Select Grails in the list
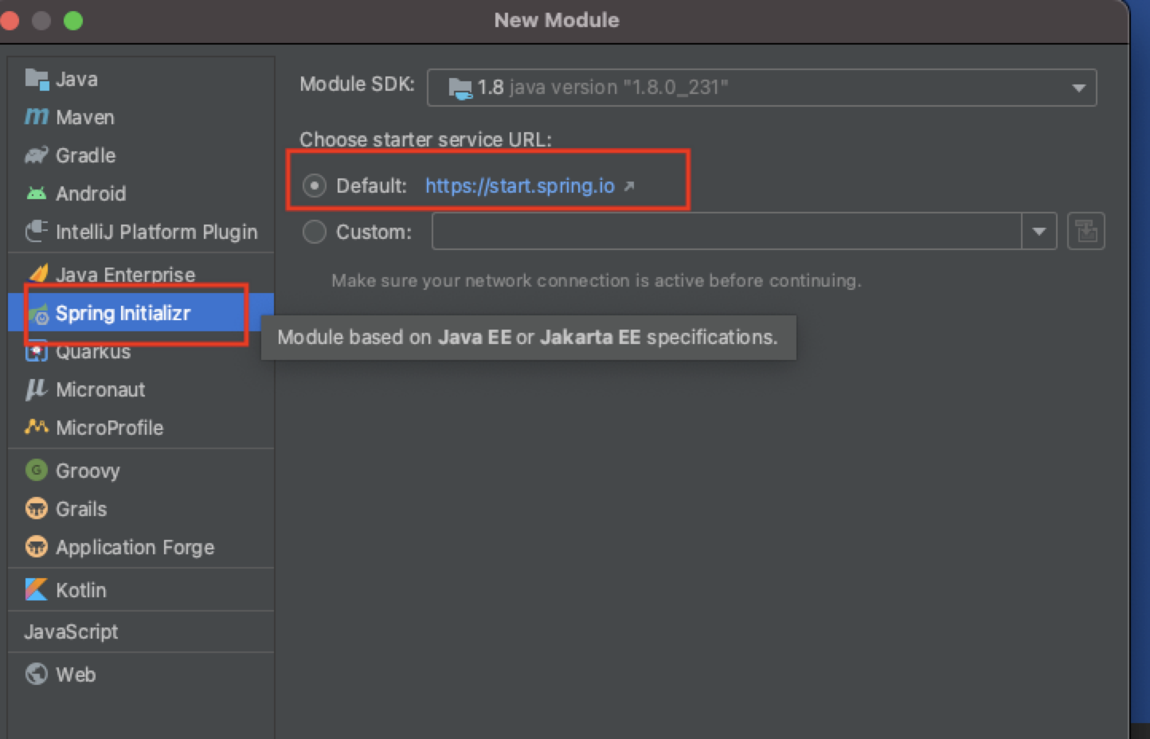The height and width of the screenshot is (739, 1150). click(x=141, y=509)
